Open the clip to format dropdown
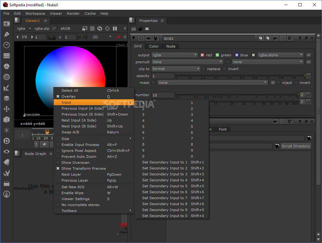 176,69
